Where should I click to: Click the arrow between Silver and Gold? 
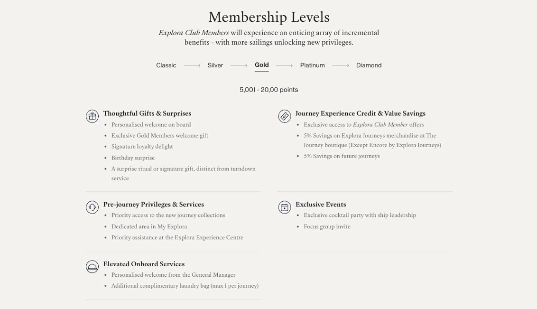(x=239, y=66)
